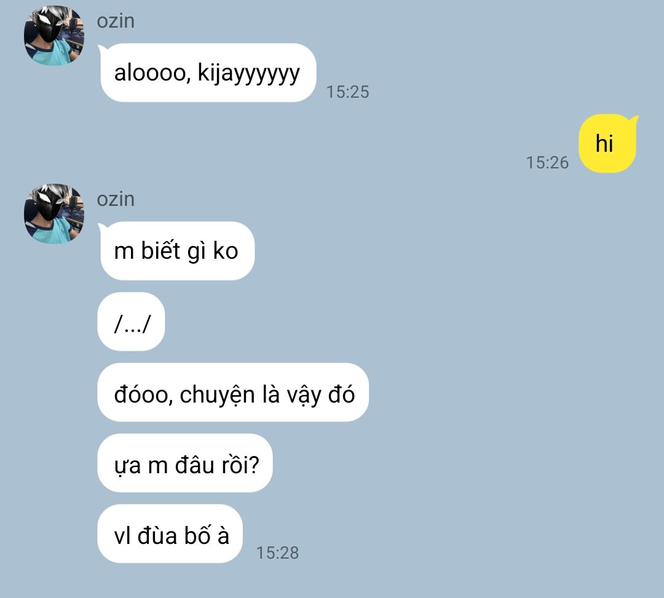The width and height of the screenshot is (664, 598).
Task: Click the ozin name above 'aloooo, kijayyyyyy'
Action: pos(116,21)
